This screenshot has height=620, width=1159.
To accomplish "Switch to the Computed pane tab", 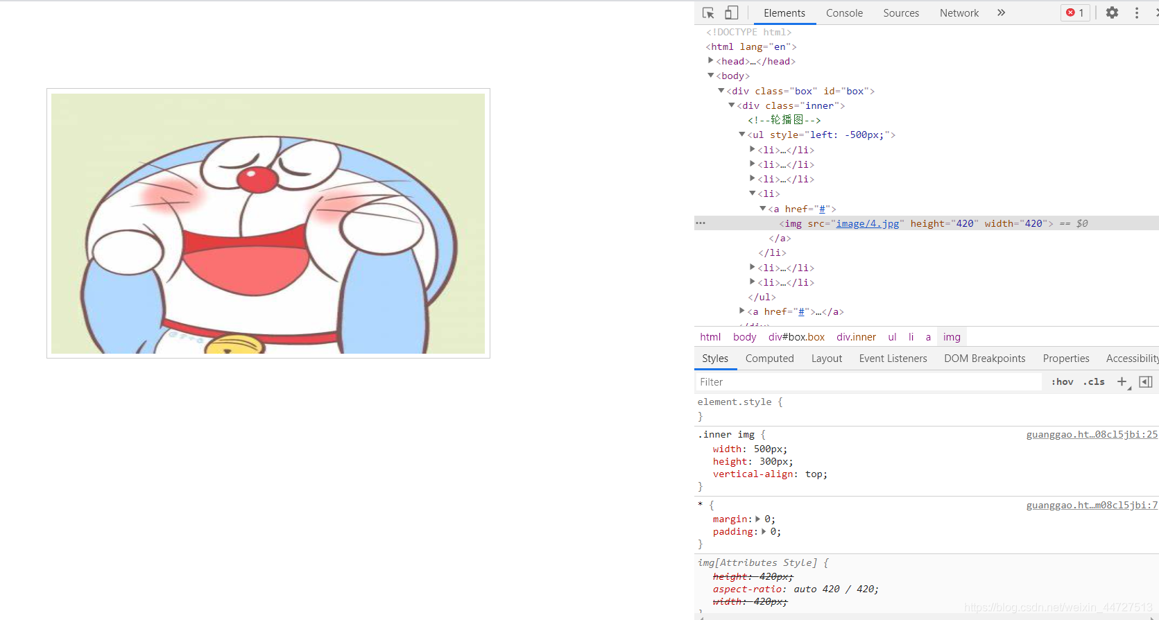I will pyautogui.click(x=769, y=359).
